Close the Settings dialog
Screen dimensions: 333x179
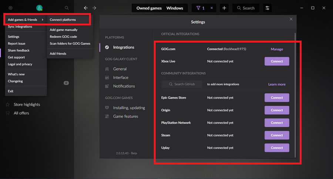[x=291, y=19]
